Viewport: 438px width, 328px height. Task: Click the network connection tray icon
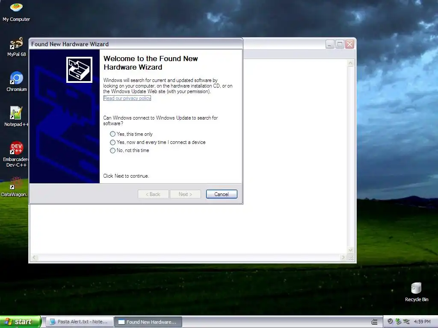pos(406,322)
